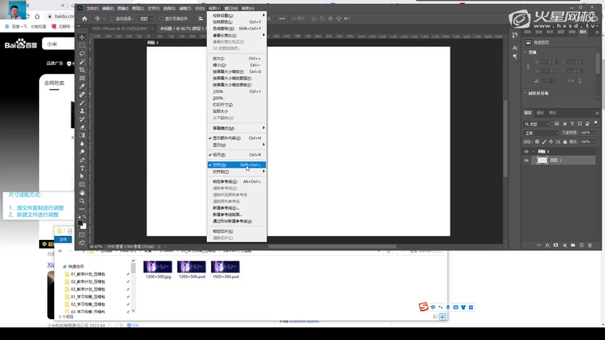The image size is (605, 340).
Task: Select the Zoom magnifier tool
Action: 82,201
